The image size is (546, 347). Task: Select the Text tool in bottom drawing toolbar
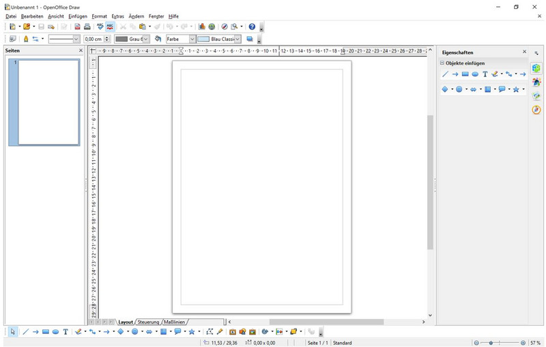tap(66, 332)
